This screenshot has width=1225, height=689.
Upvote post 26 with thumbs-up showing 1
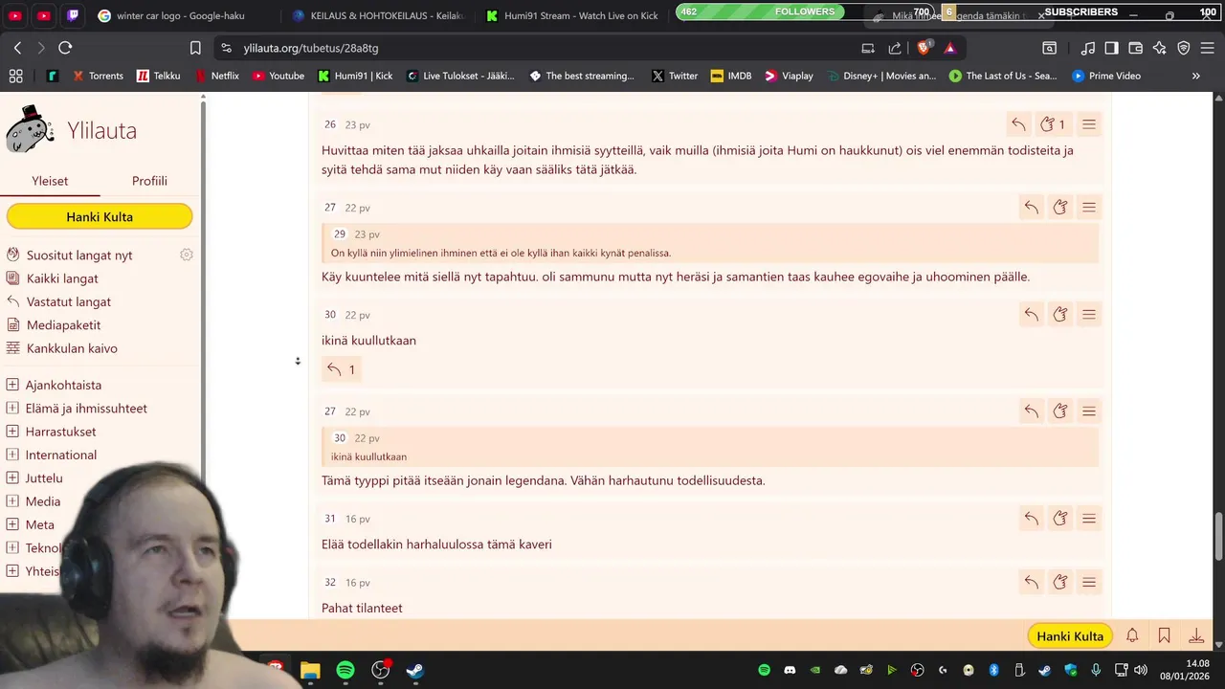click(1053, 124)
